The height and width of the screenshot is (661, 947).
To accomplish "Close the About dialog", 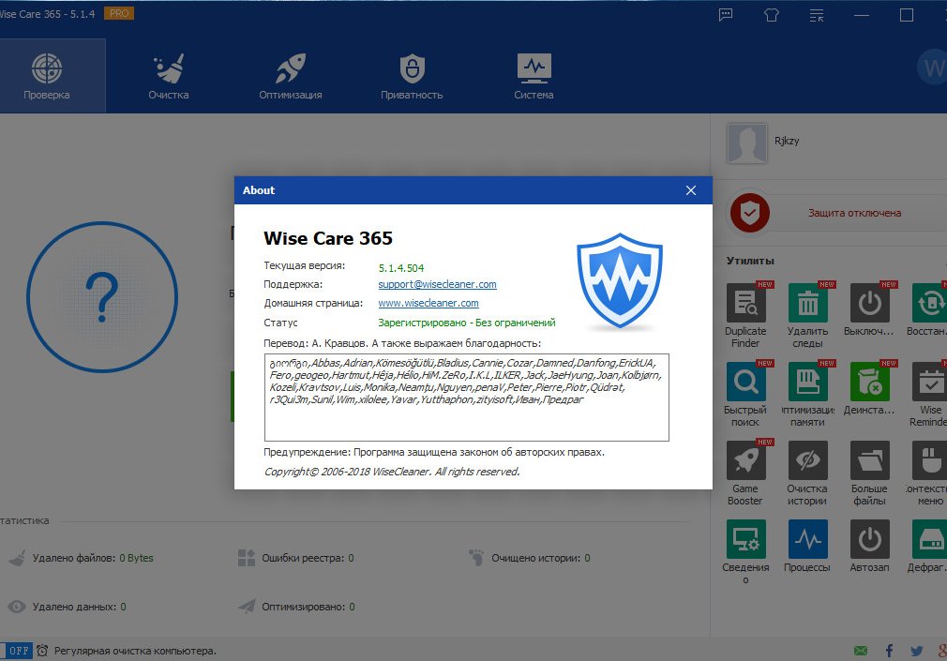I will [x=691, y=190].
